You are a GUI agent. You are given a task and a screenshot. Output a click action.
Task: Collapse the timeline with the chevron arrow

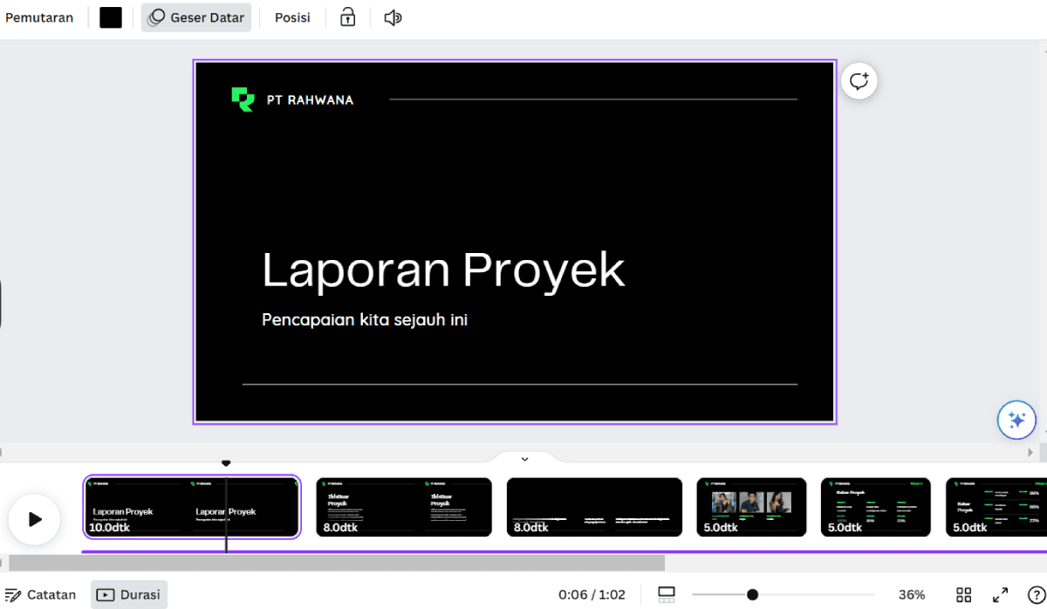pyautogui.click(x=524, y=458)
